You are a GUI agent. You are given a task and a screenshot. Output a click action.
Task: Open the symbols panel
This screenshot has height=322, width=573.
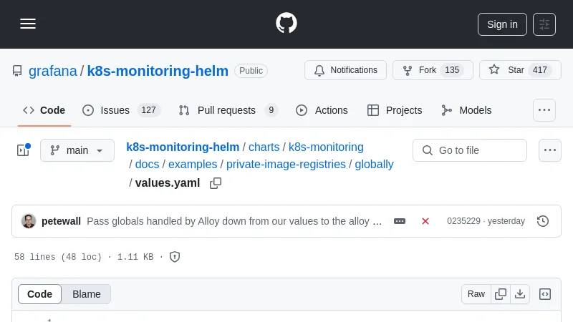[x=545, y=294]
